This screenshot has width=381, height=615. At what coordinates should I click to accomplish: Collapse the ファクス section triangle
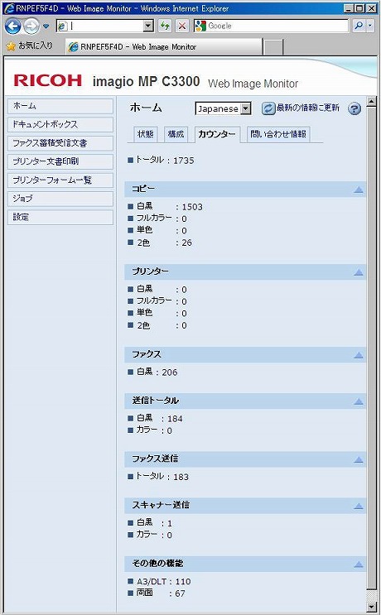click(359, 355)
